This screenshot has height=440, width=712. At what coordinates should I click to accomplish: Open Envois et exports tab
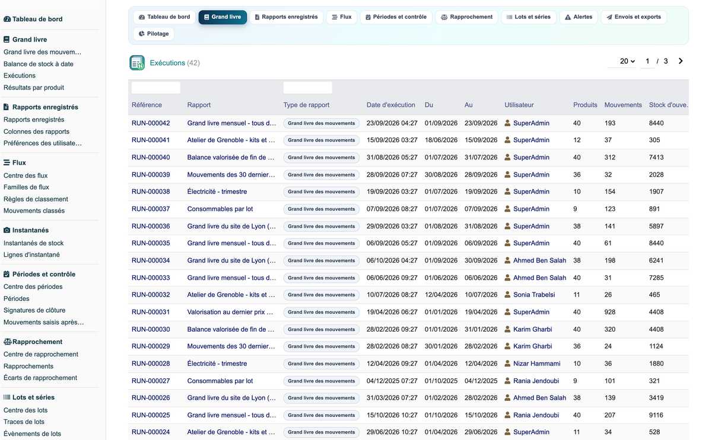pos(634,17)
